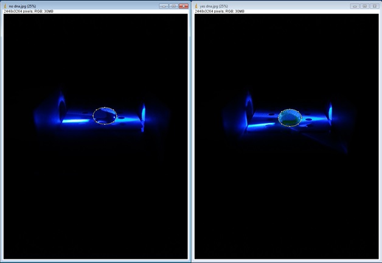Screen dimensions: 382x263
Task: Close the no dna.jpg image window
Action: 183,6
